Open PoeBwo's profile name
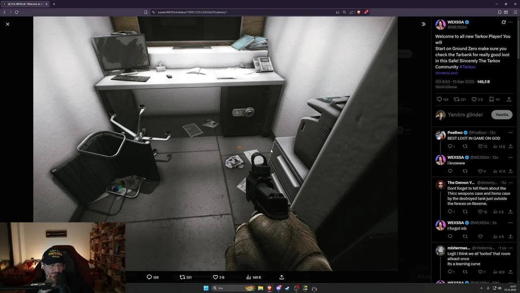The image size is (520, 293). [455, 133]
